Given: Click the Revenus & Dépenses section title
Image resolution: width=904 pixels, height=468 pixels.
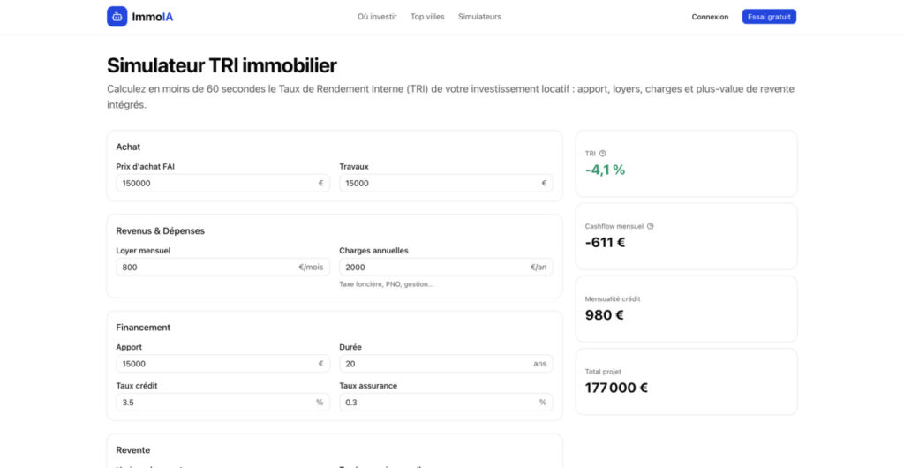Looking at the screenshot, I should pyautogui.click(x=161, y=231).
